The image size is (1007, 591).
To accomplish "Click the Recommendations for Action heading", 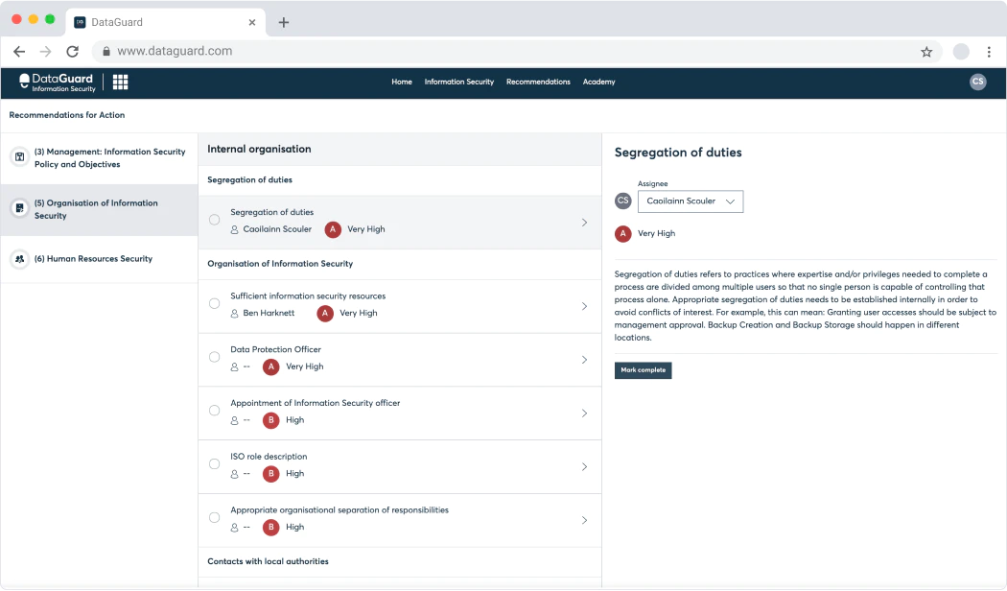I will coord(67,115).
